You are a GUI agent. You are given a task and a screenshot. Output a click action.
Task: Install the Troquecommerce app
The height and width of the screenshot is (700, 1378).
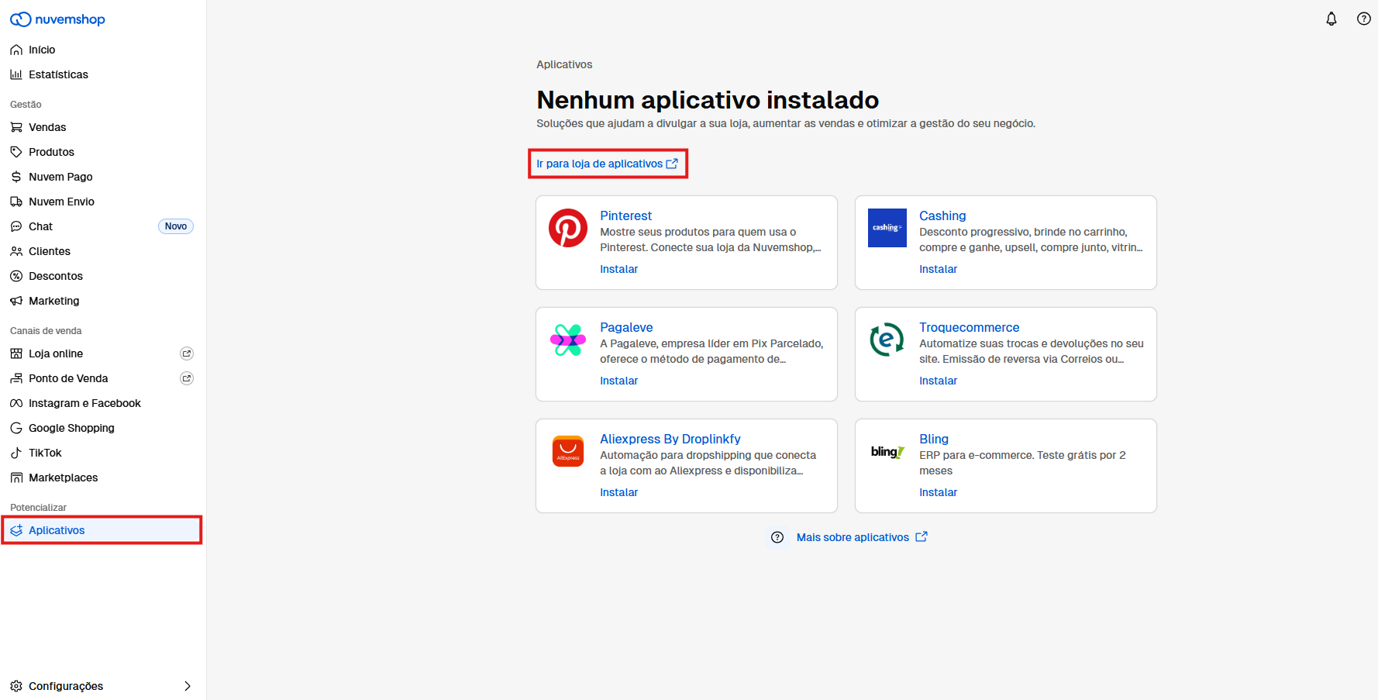pyautogui.click(x=938, y=381)
